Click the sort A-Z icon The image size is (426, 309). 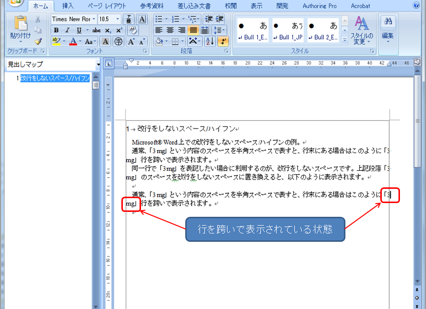click(210, 42)
